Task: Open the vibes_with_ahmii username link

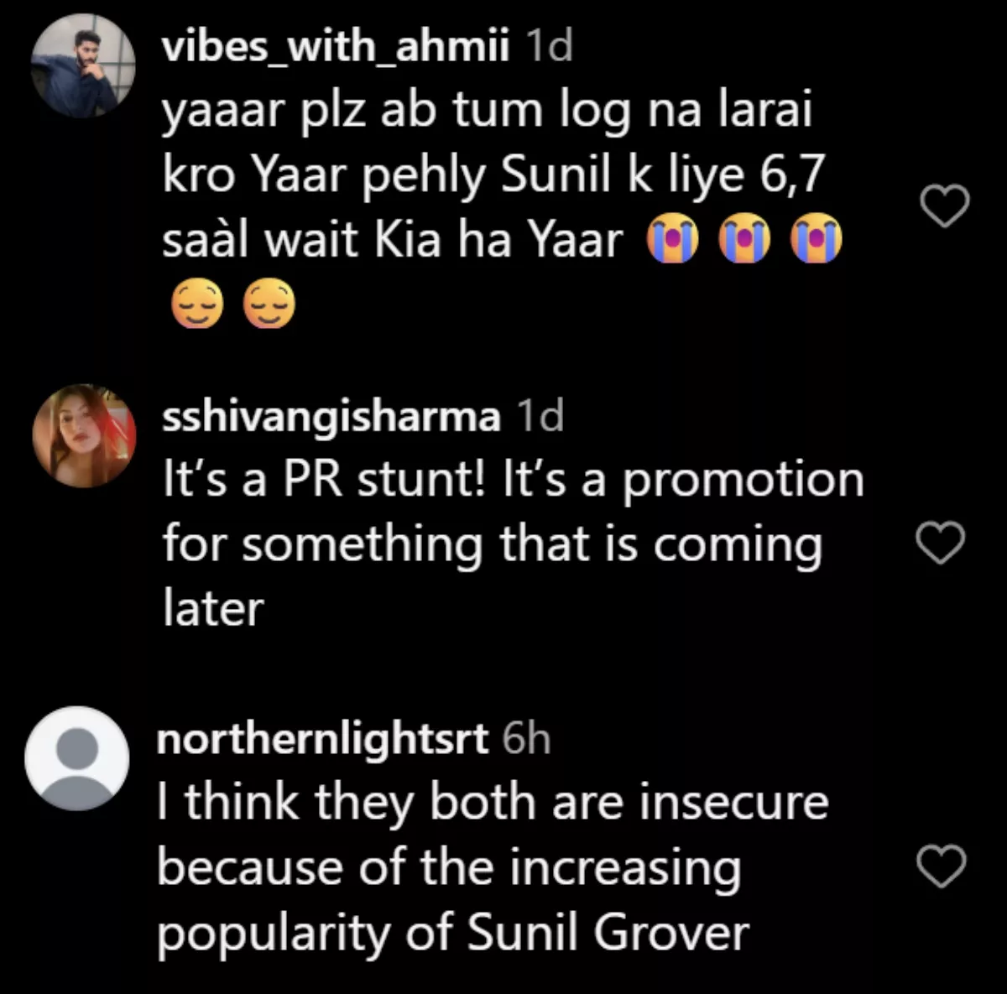Action: point(335,47)
